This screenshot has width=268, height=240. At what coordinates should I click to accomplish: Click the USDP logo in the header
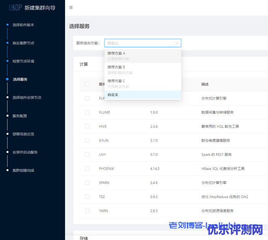13,7
